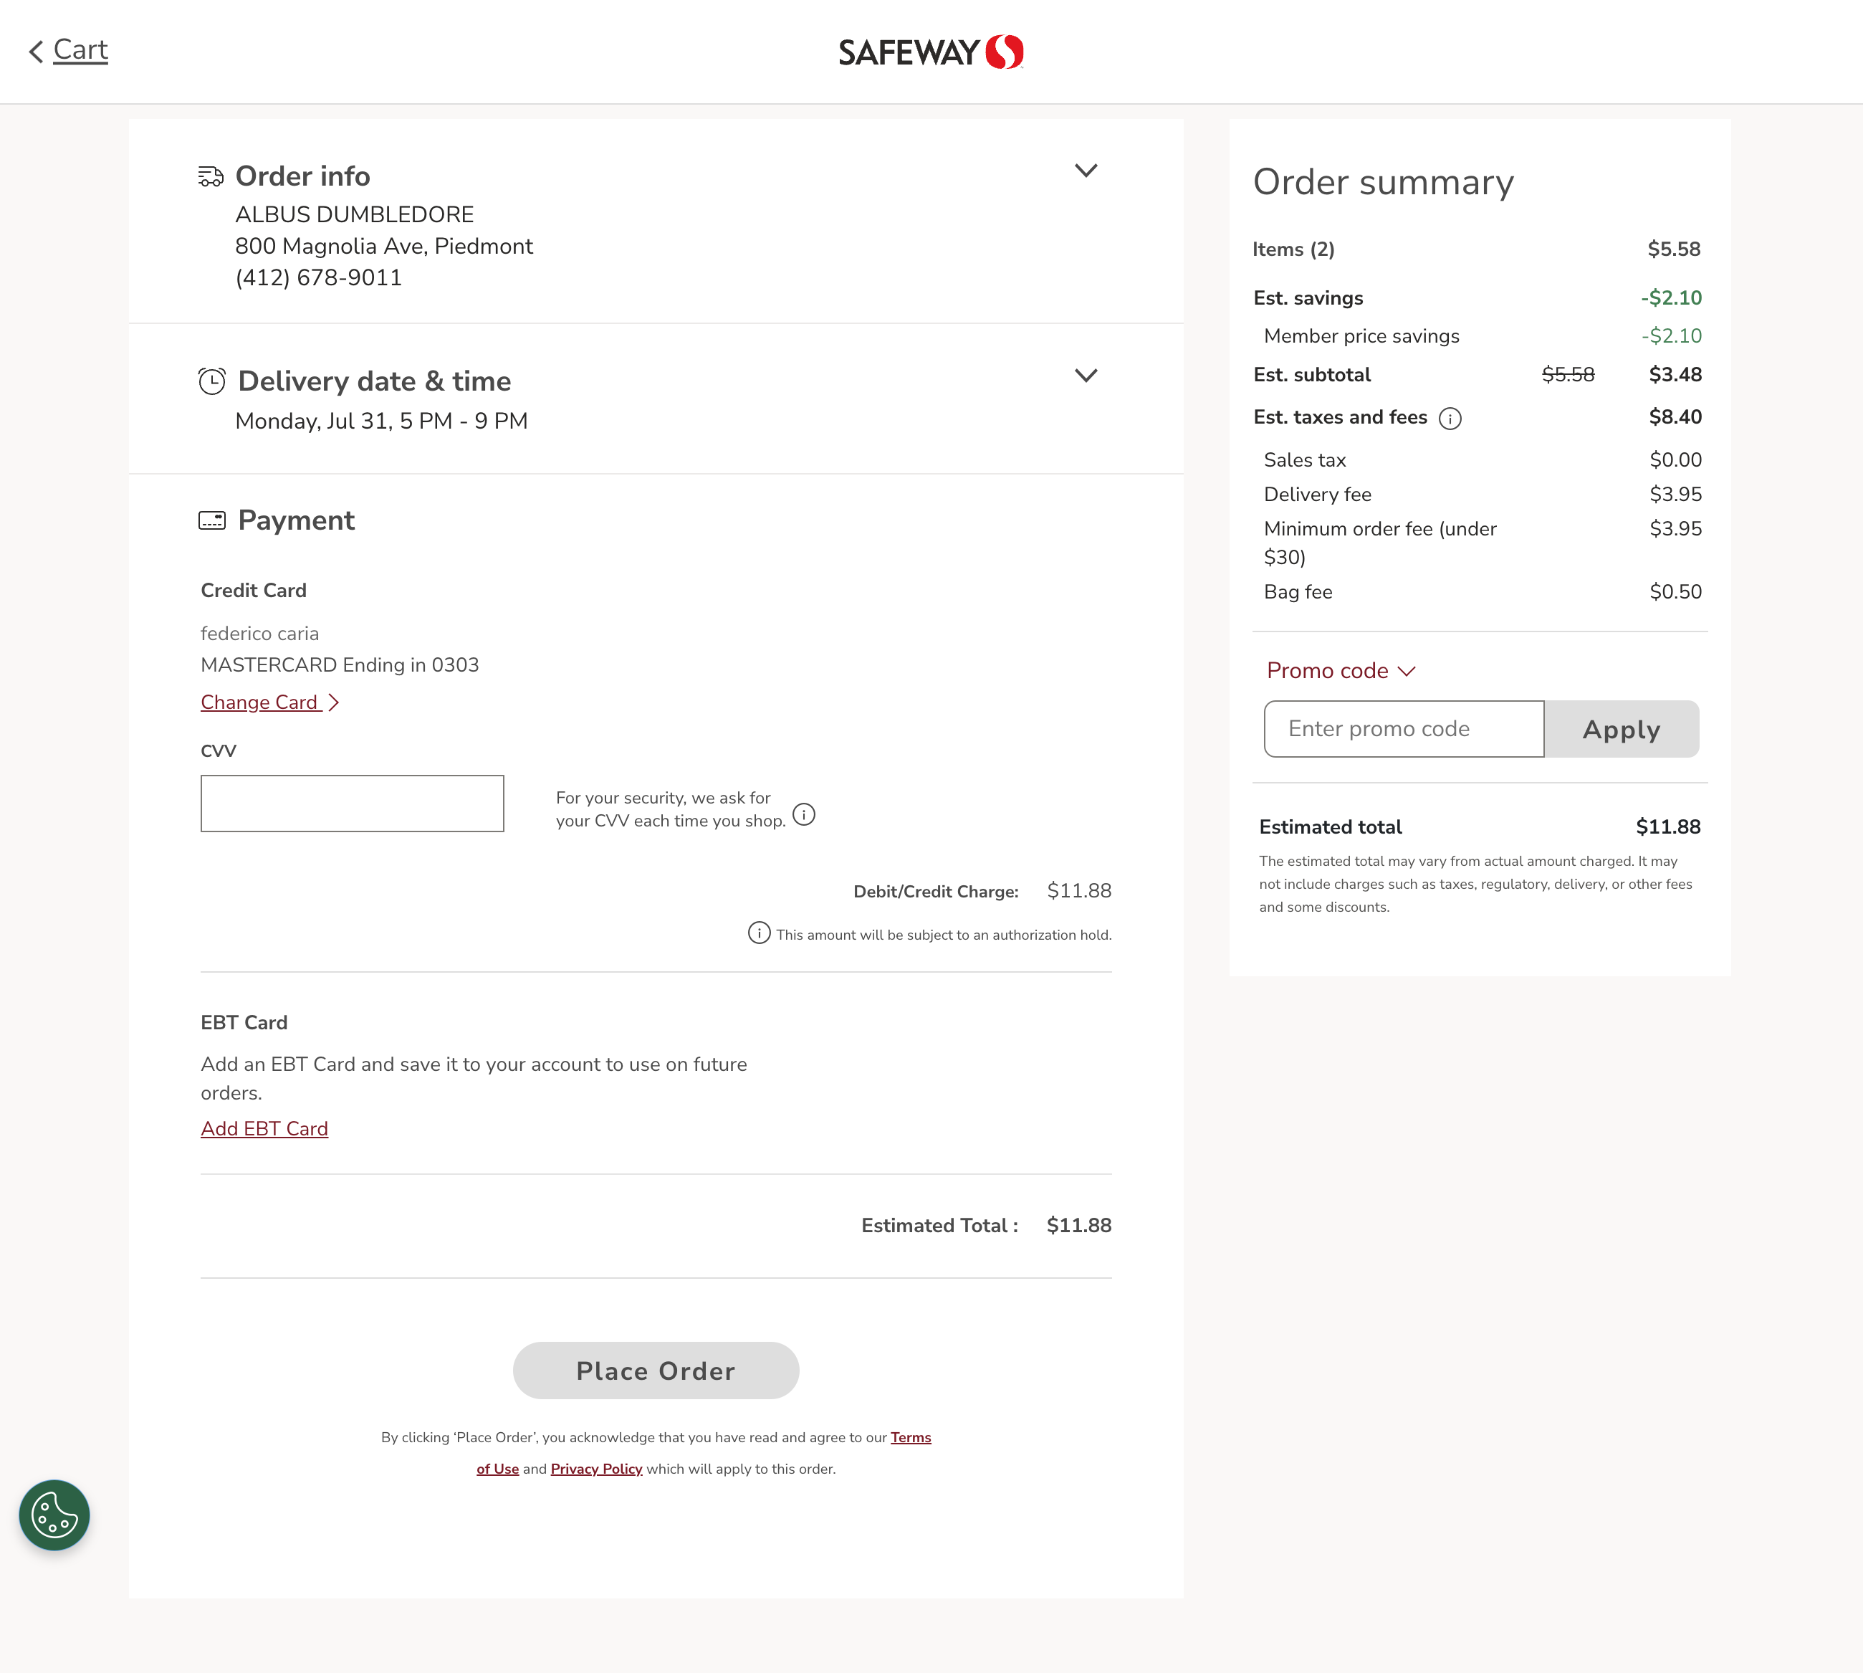1863x1673 pixels.
Task: Click the delivery truck icon beside Order info
Action: [211, 176]
